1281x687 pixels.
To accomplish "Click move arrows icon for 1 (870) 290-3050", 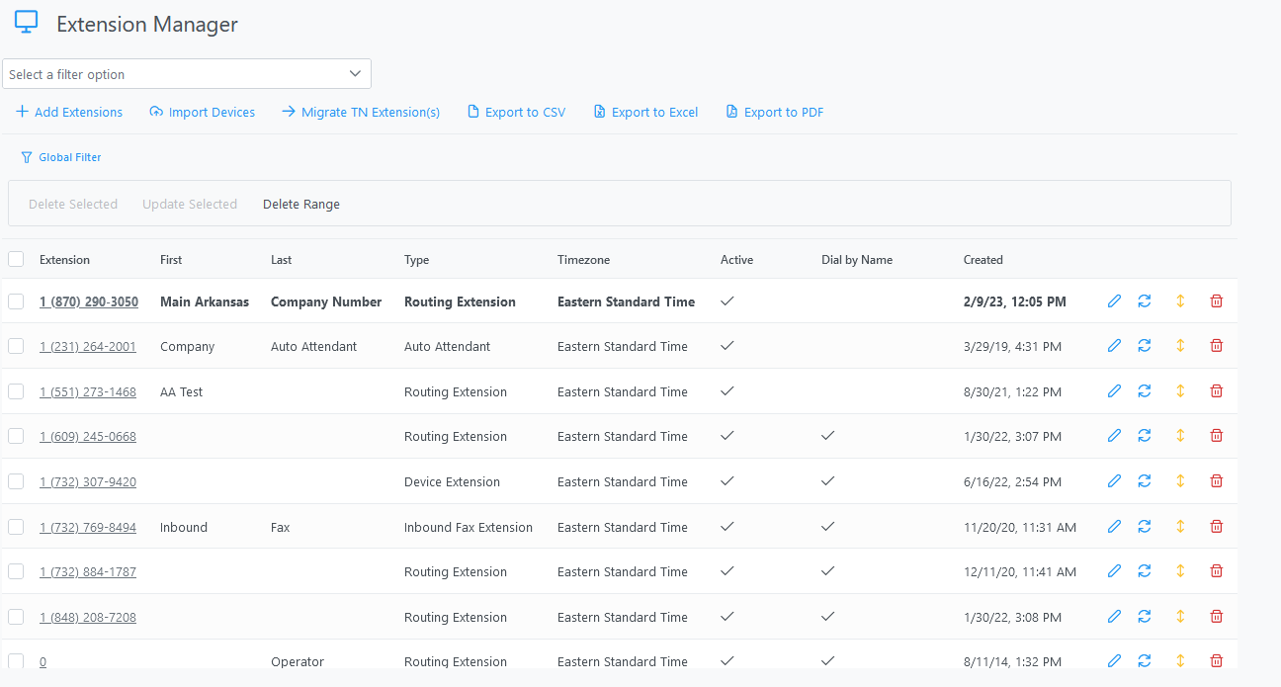I will pos(1180,301).
